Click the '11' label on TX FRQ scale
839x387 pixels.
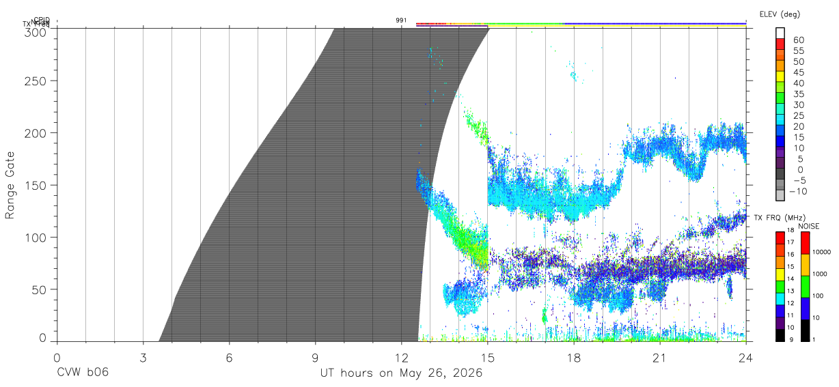pos(791,316)
